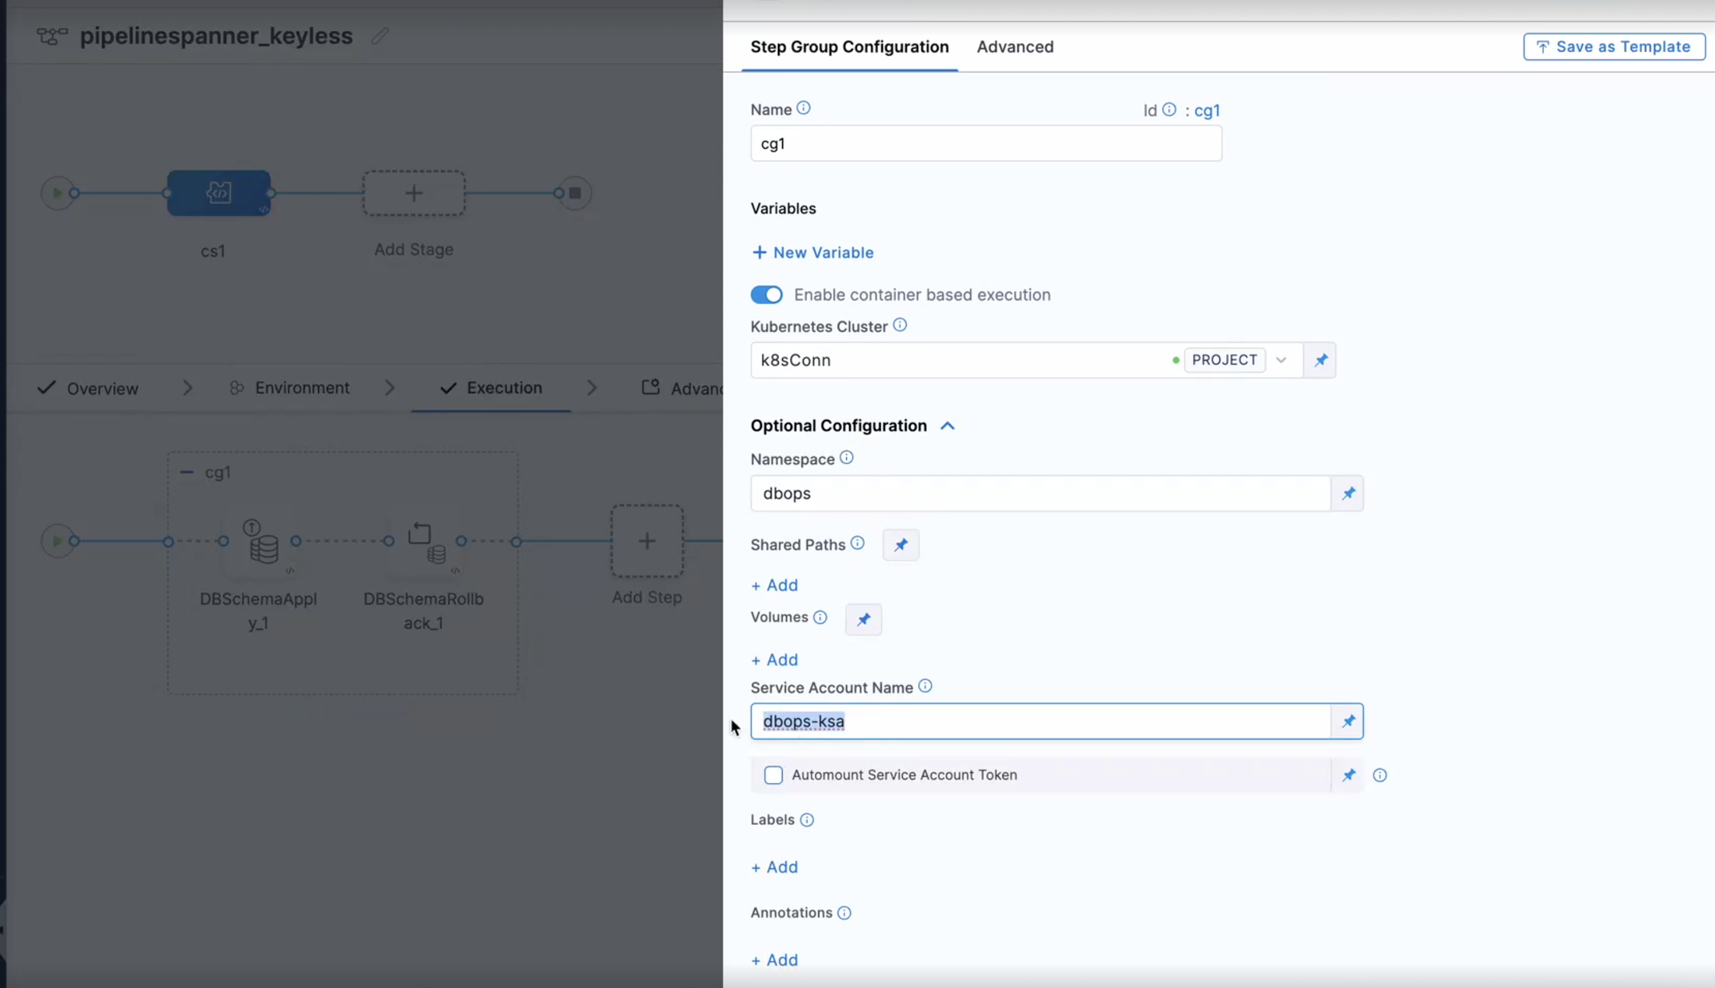Click the pencil icon to rename pipelinespanner_keyless

pos(380,36)
